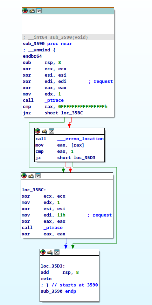Select mov edx, 1 in first block

pyautogui.click(x=42, y=94)
